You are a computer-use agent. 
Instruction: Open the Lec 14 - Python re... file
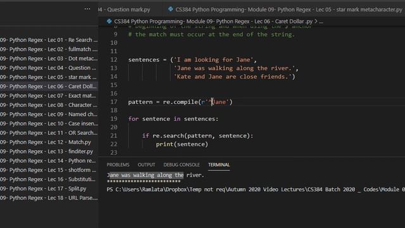[x=49, y=161]
